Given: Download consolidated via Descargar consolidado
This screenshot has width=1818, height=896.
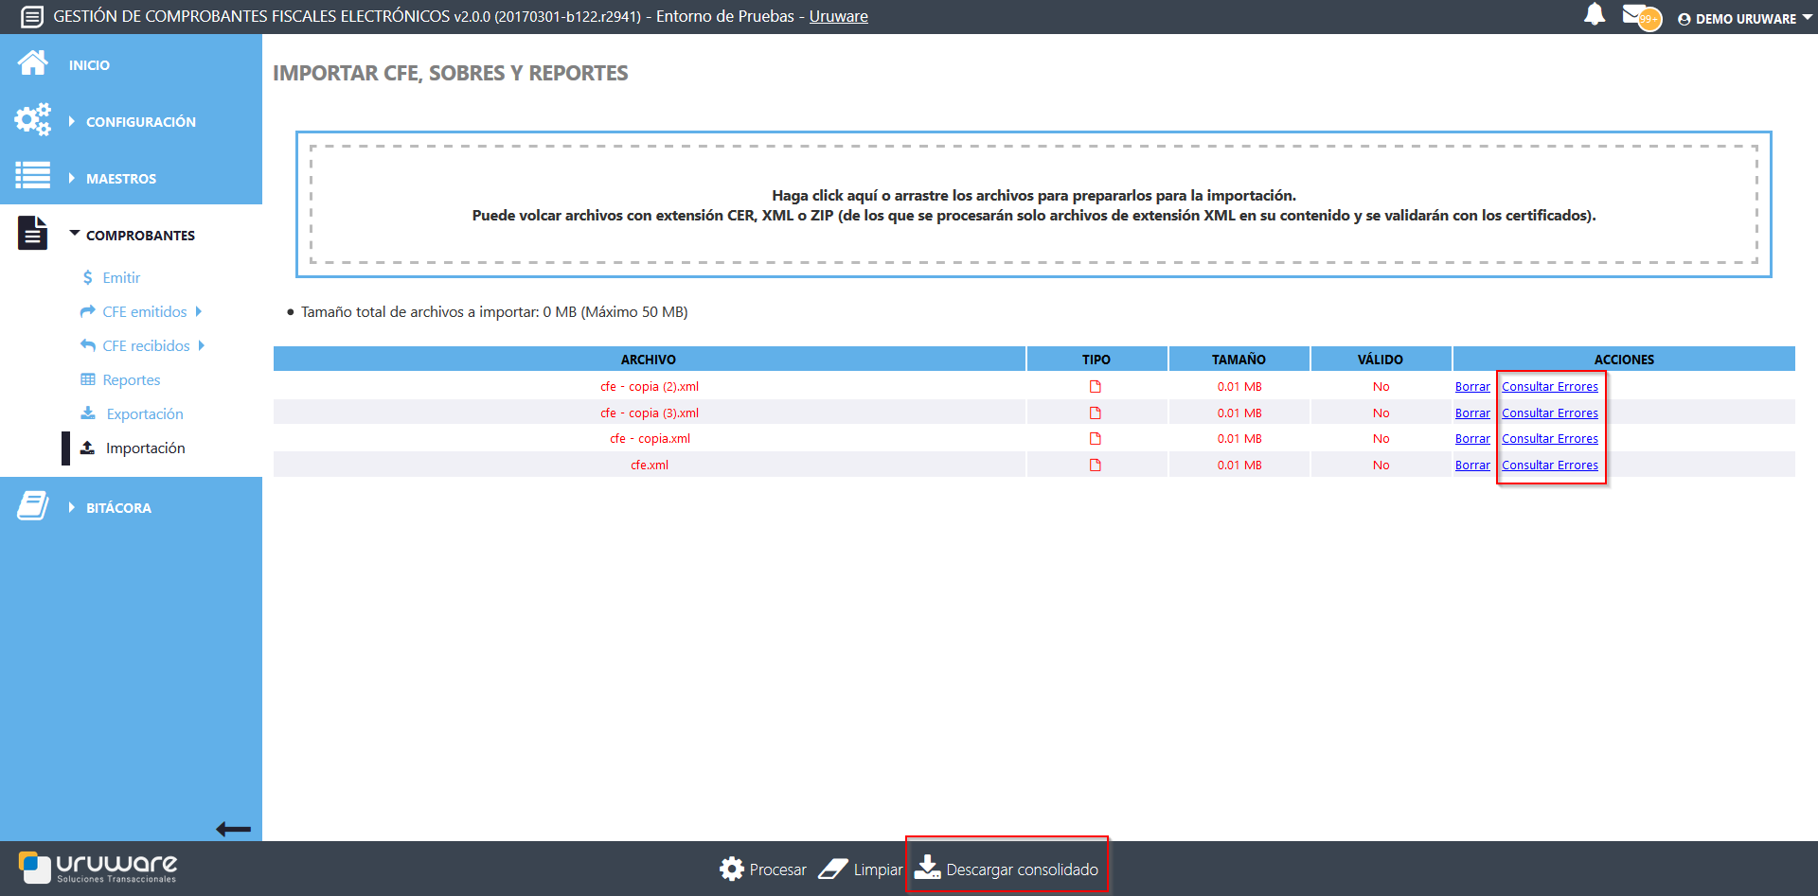Looking at the screenshot, I should click(1007, 869).
